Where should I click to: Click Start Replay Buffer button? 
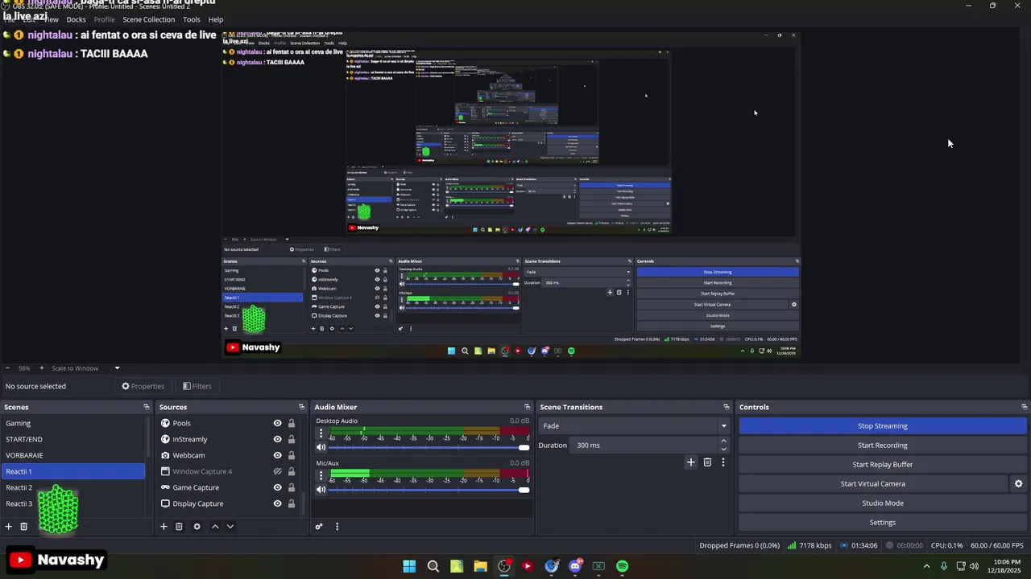[x=882, y=465]
